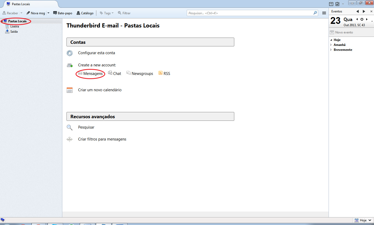Expand the Brevemente events group
Viewport: 374px width, 225px height.
[331, 50]
